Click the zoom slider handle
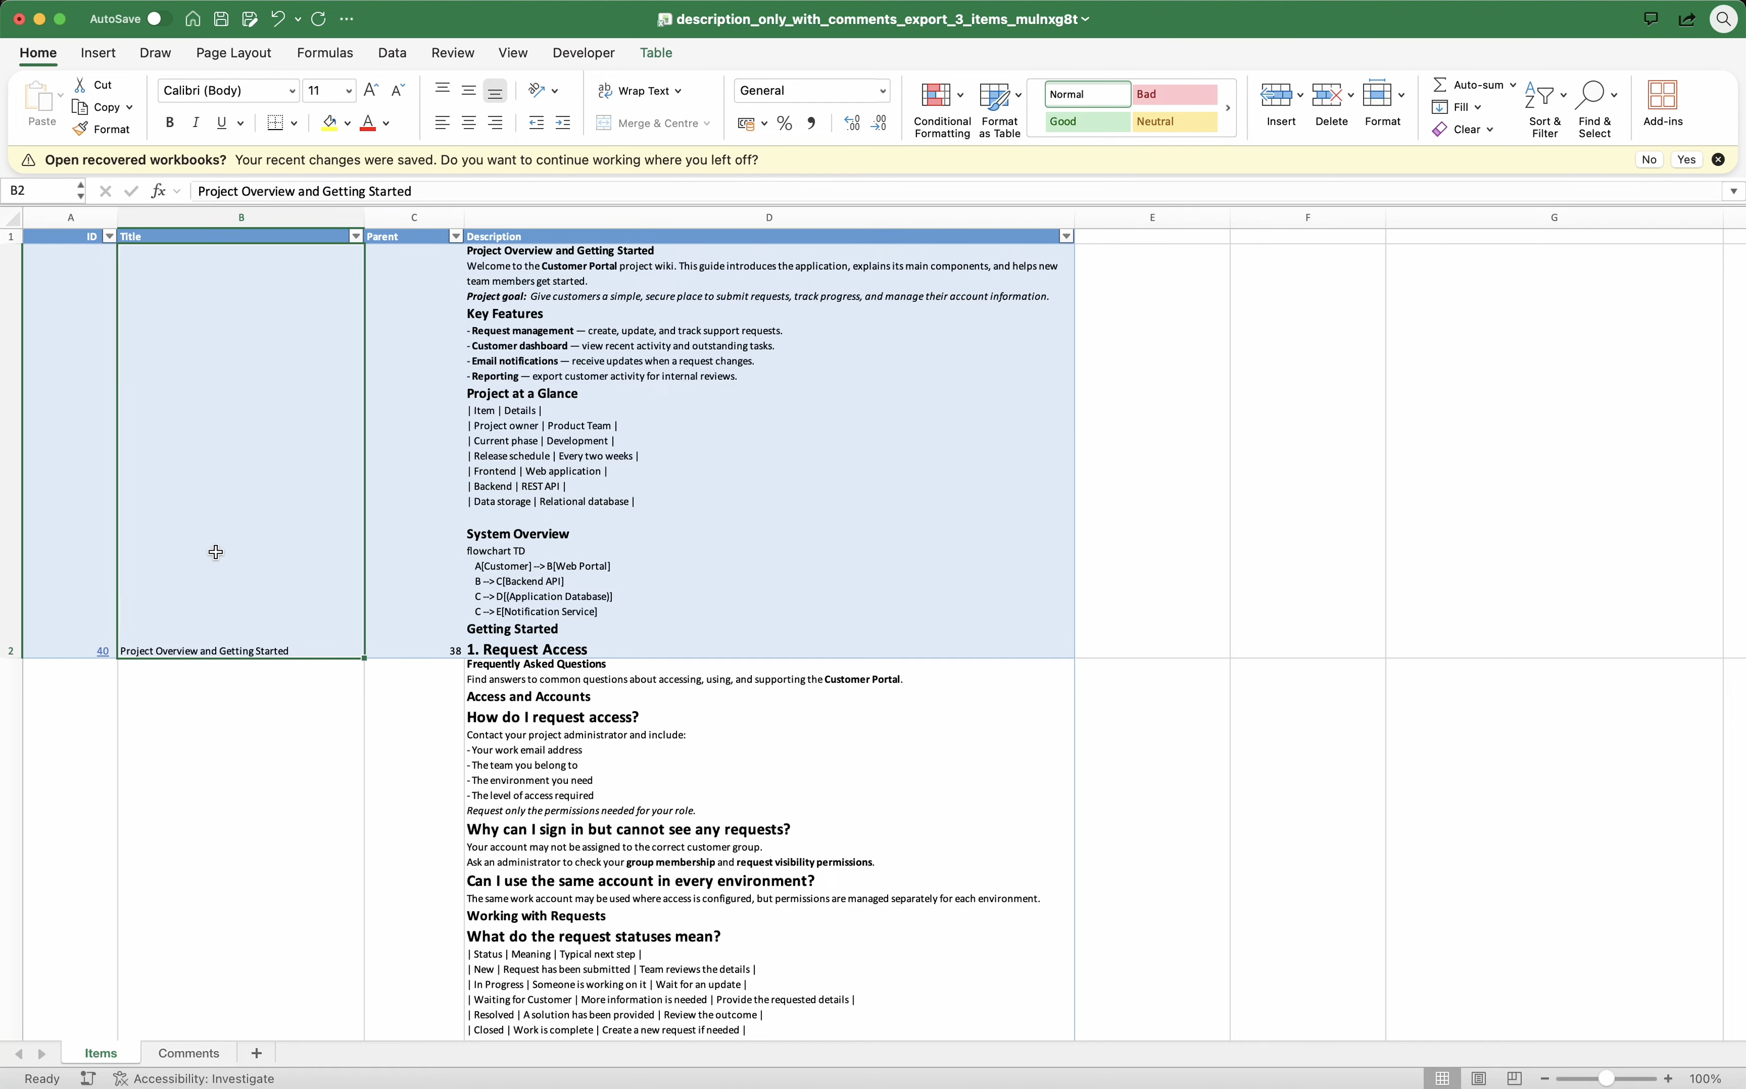1746x1089 pixels. point(1607,1078)
